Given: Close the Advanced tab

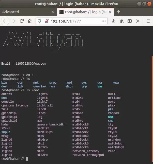Looking at the screenshot, I should (53, 12).
